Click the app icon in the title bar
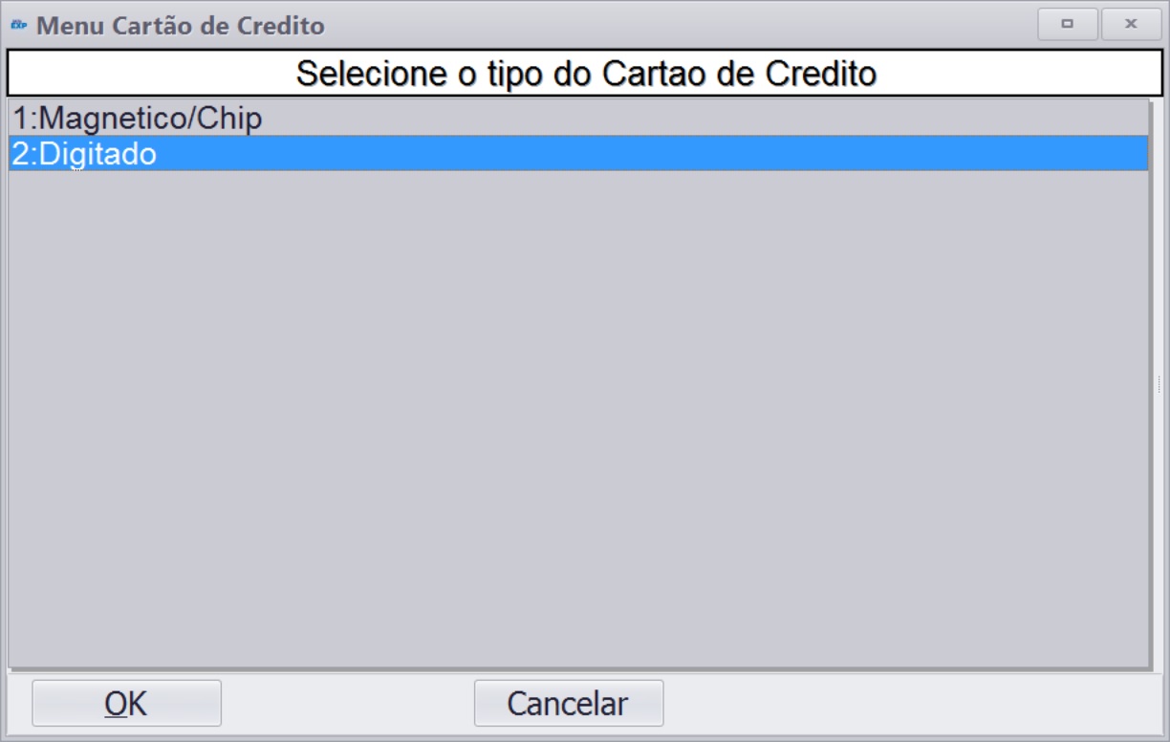The height and width of the screenshot is (742, 1170). pos(19,25)
